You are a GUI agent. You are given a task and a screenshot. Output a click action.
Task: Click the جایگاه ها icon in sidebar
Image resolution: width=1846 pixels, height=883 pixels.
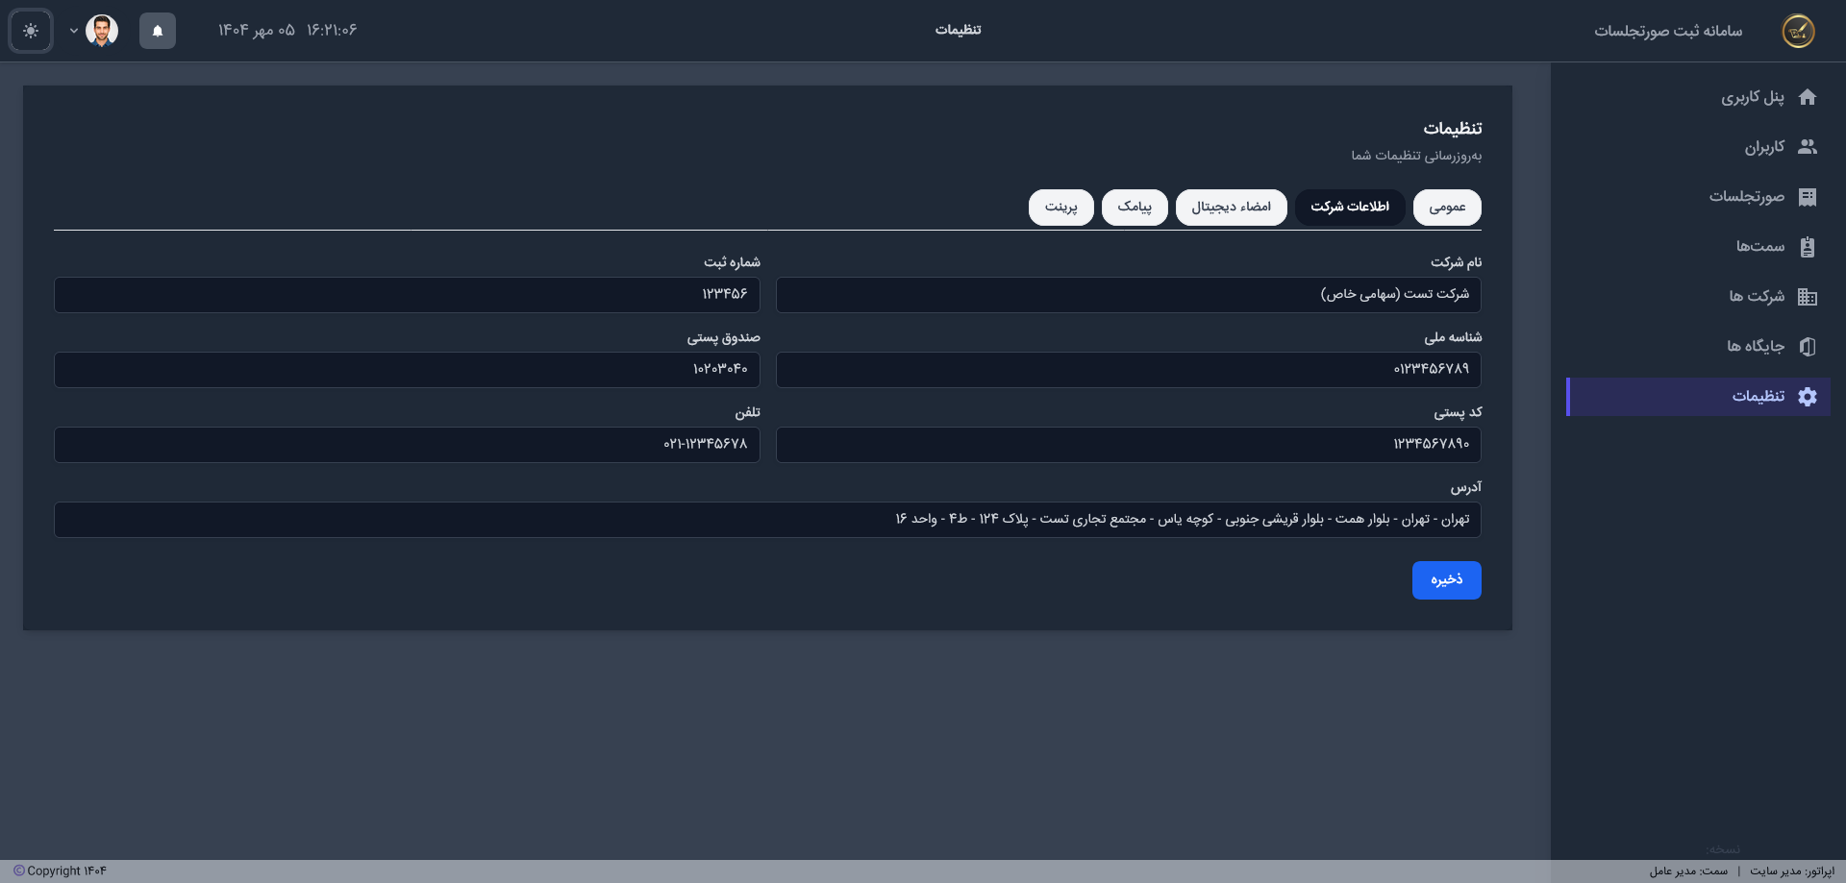1807,347
